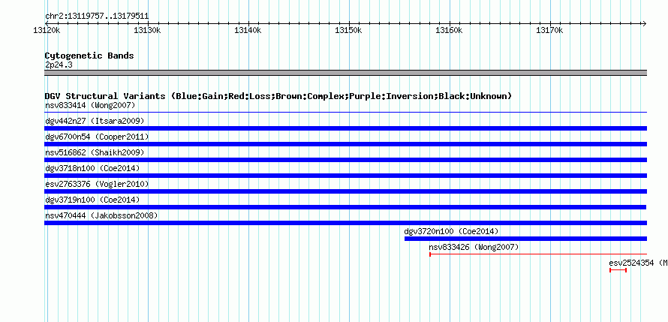Open the dgv3720n100 (Coe2014) label
668x322 pixels.
pyautogui.click(x=452, y=231)
